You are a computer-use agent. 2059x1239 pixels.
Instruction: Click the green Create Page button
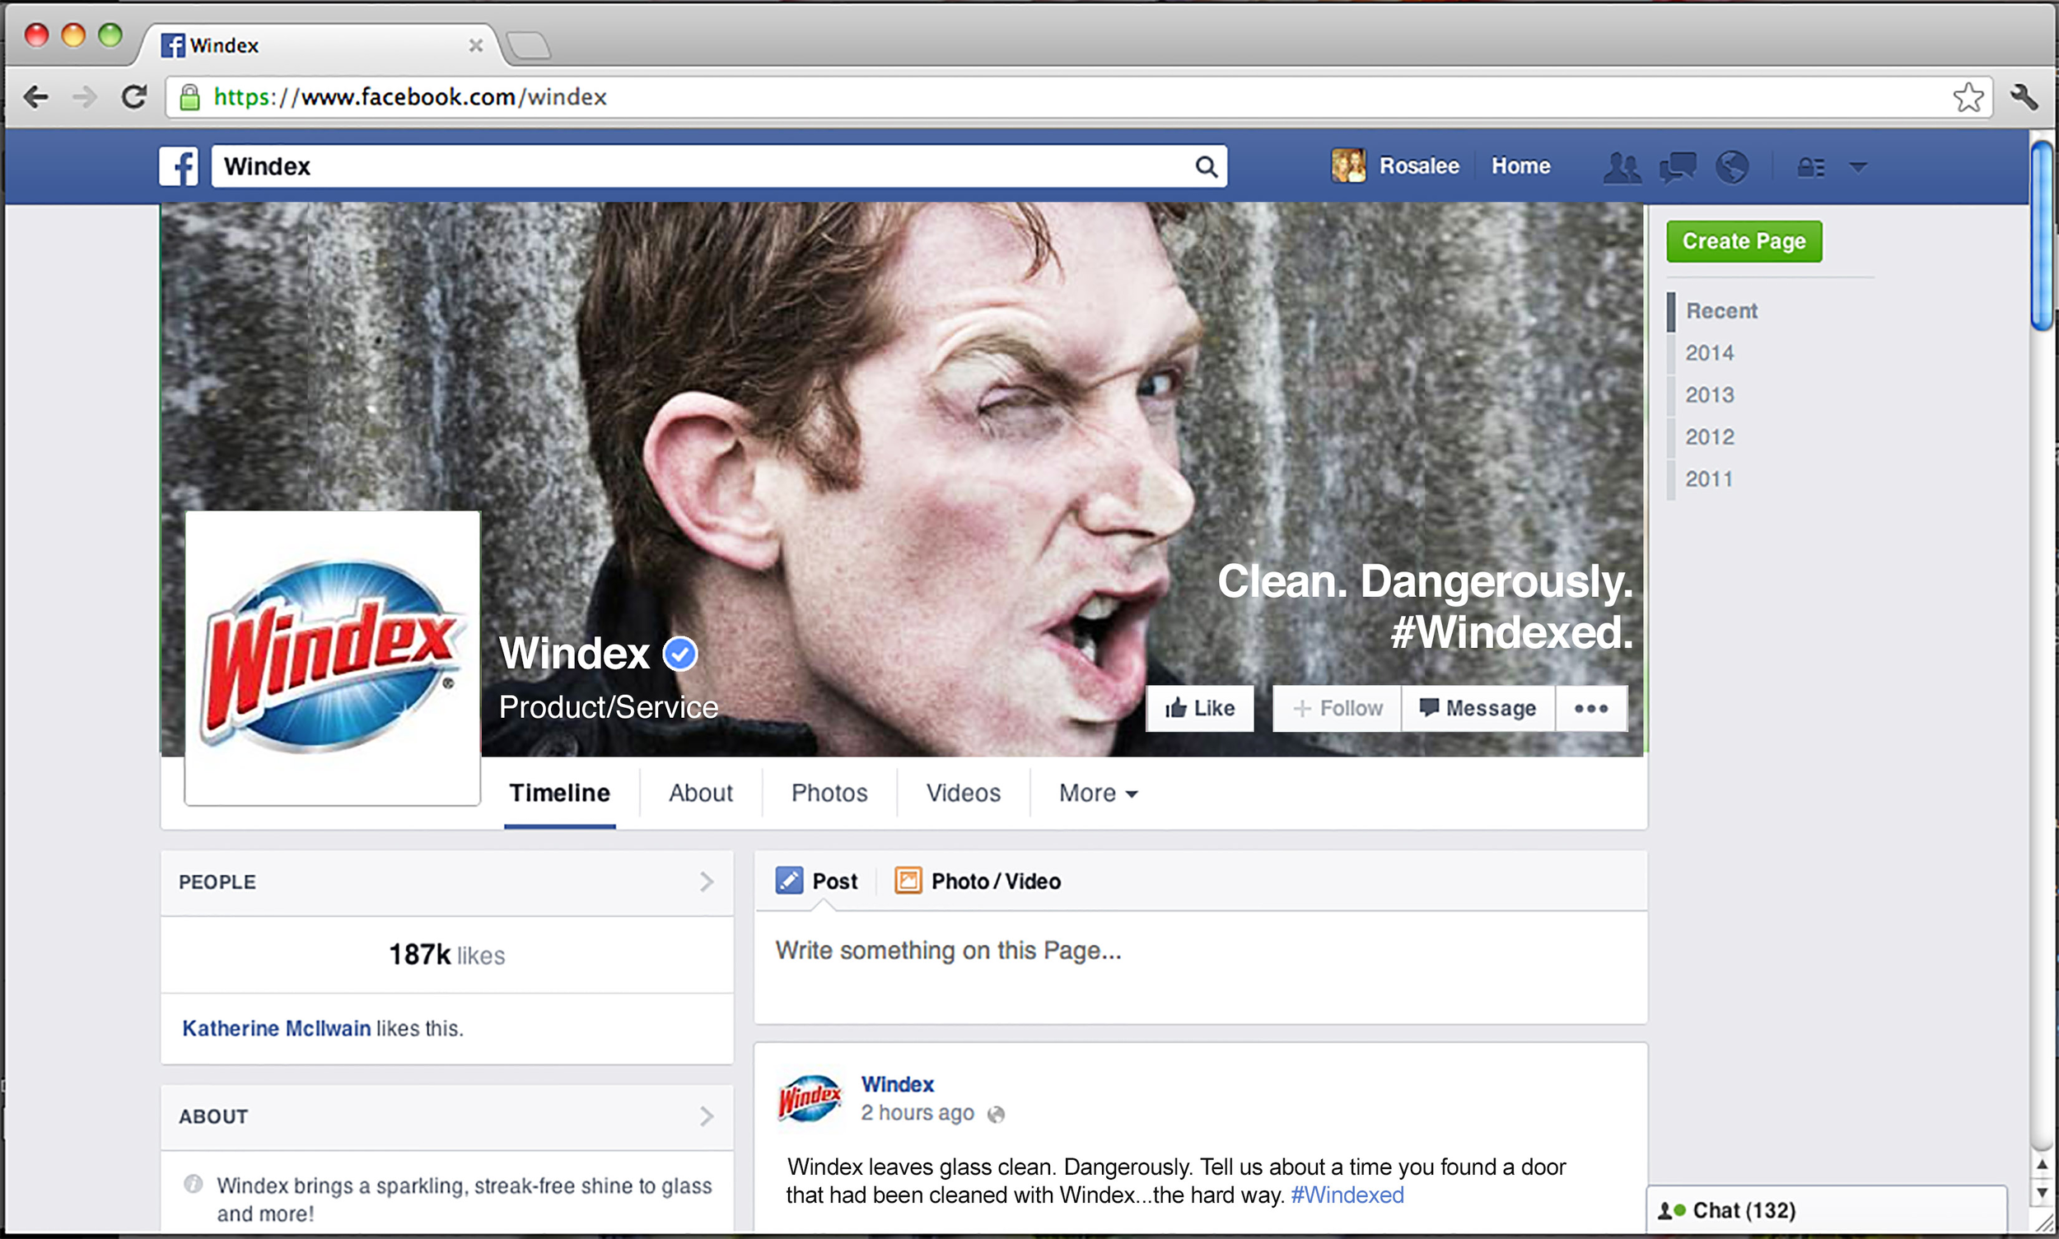[x=1744, y=241]
